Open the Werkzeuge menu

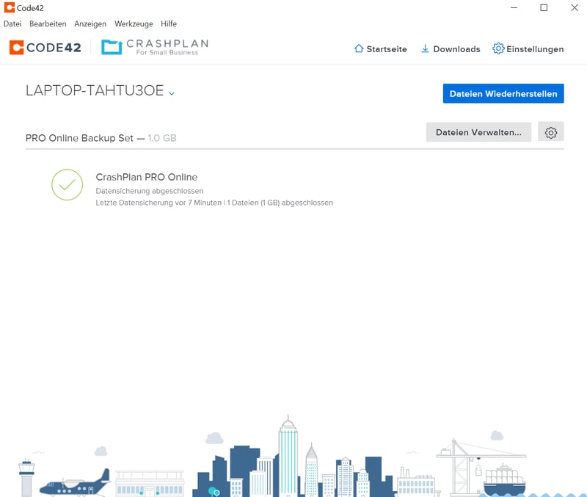pyautogui.click(x=134, y=23)
